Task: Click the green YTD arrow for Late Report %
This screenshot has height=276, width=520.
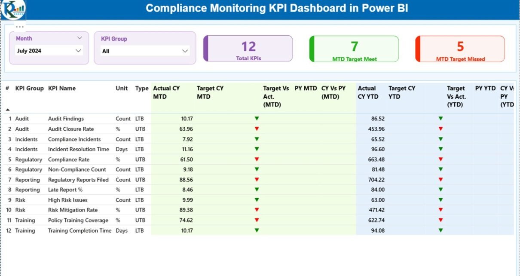Action: click(440, 190)
